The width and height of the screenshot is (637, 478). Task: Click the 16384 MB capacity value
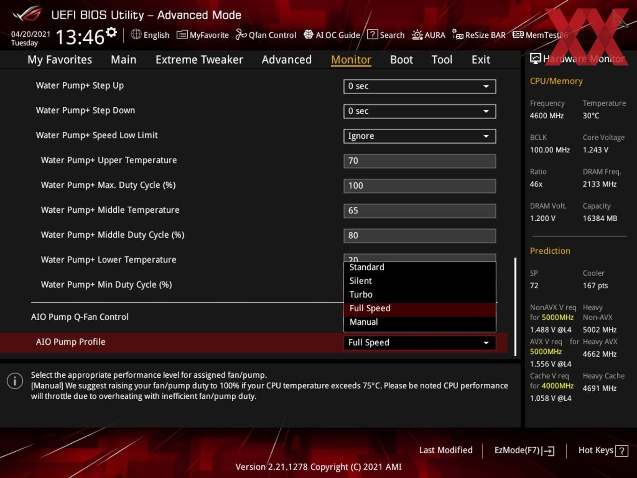pos(600,218)
